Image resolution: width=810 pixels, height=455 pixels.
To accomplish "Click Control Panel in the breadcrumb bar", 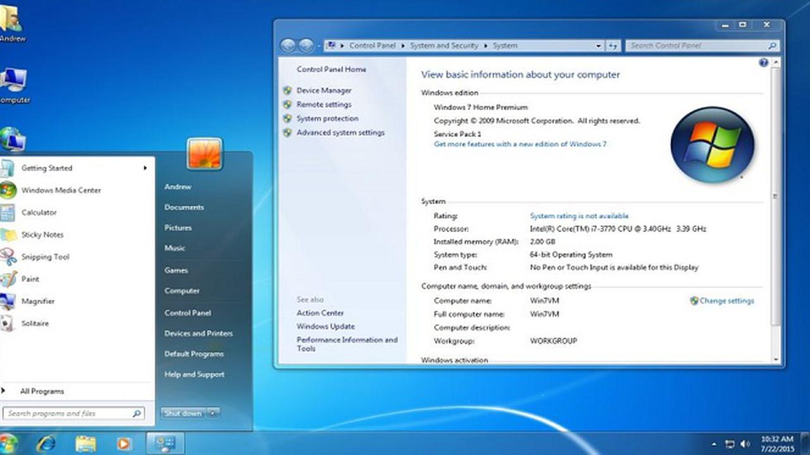I will tap(372, 45).
